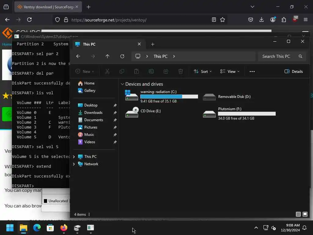This screenshot has height=235, width=313.
Task: Click the C: drive usage bar
Action: tap(169, 96)
